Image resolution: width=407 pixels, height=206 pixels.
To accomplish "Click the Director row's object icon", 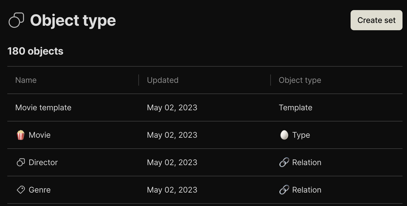I will (x=21, y=162).
